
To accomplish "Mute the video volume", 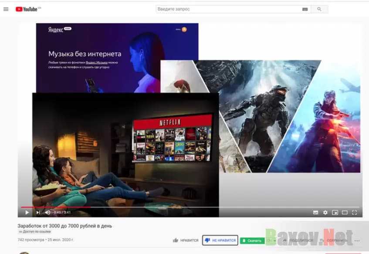I will pos(47,213).
